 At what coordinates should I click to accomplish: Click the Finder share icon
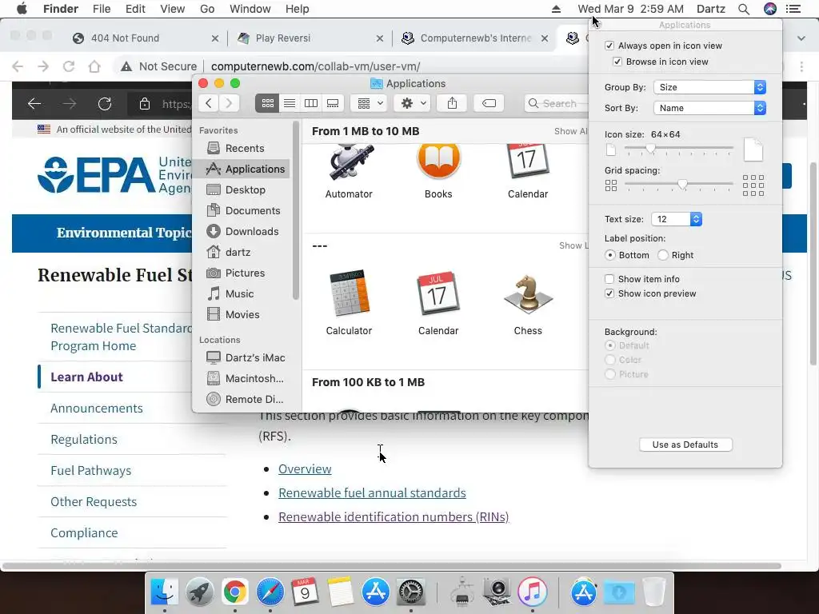tap(453, 103)
